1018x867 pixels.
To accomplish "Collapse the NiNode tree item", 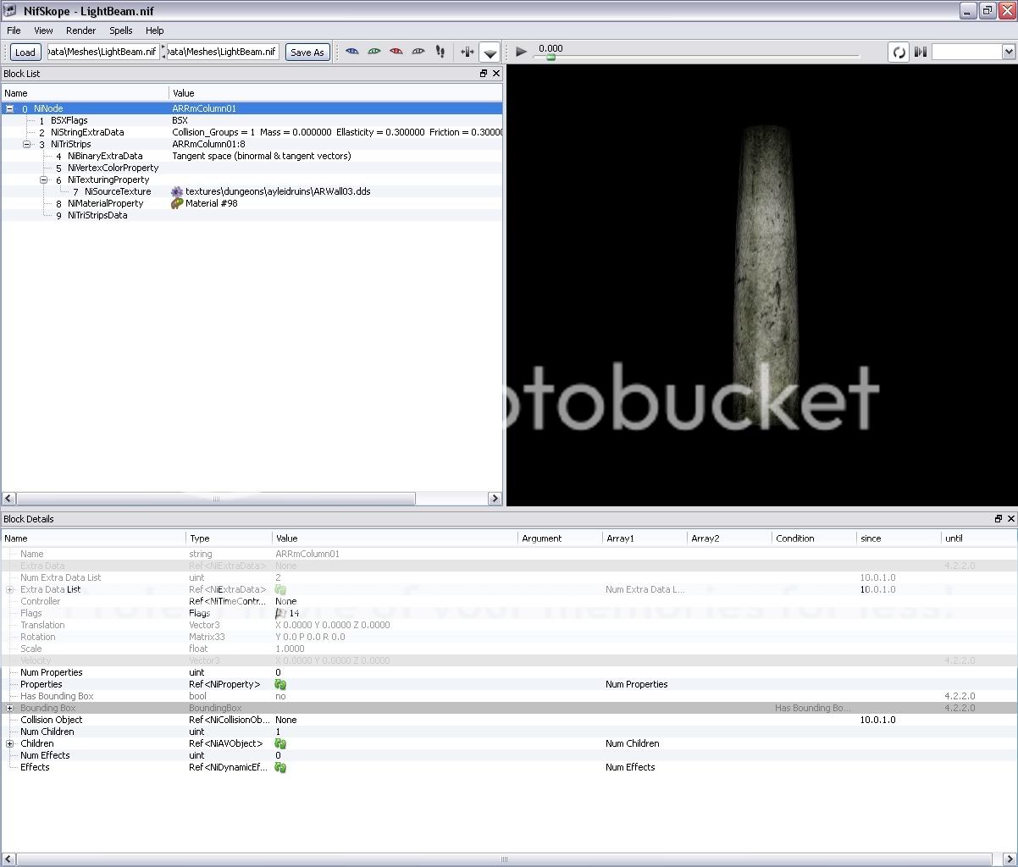I will pyautogui.click(x=9, y=109).
